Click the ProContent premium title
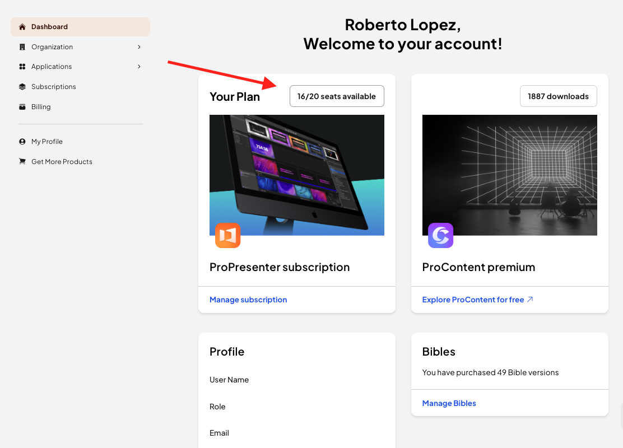Viewport: 623px width, 448px height. click(x=479, y=267)
